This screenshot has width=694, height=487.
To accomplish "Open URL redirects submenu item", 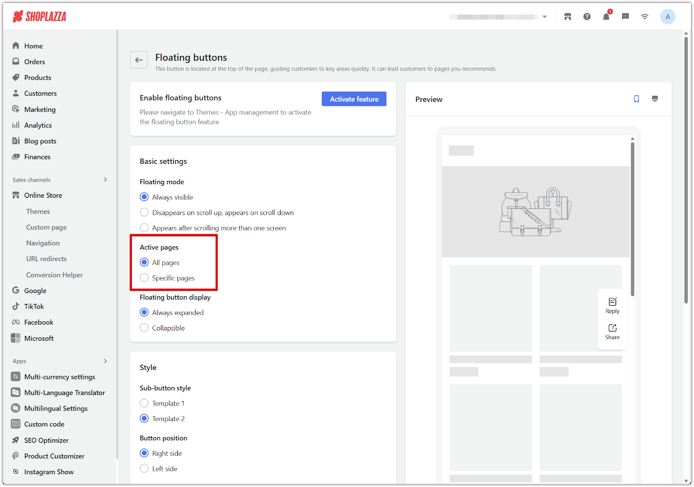I will pyautogui.click(x=46, y=258).
